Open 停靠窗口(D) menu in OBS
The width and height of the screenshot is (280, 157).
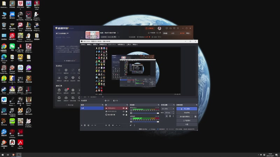103,45
